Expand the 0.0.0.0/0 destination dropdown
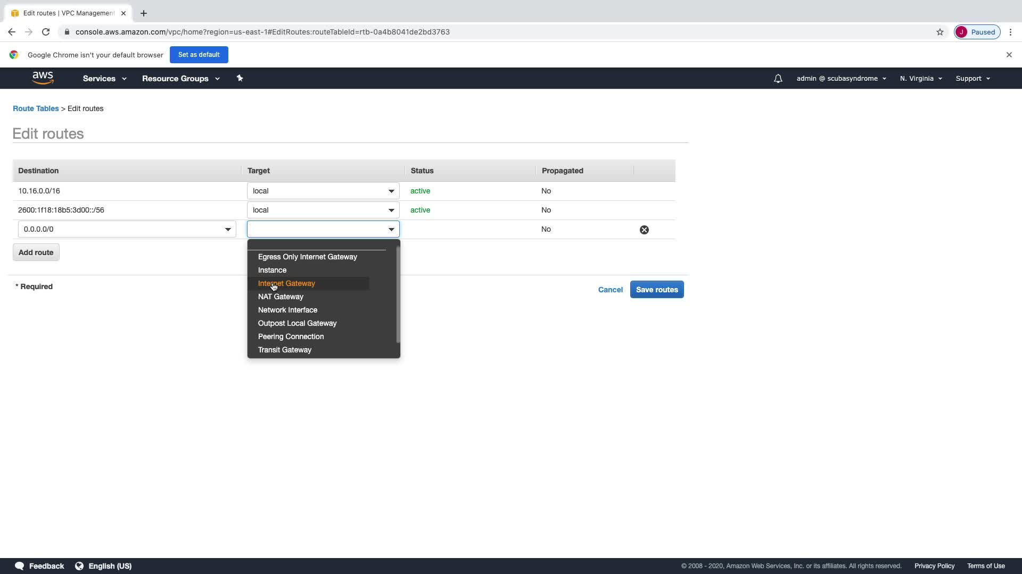The image size is (1022, 574). click(228, 230)
